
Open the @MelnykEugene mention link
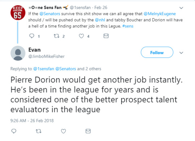(160, 14)
